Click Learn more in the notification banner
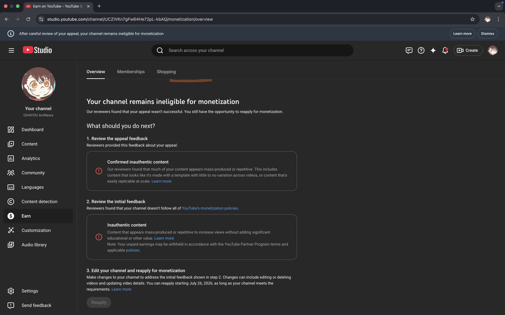The width and height of the screenshot is (505, 315). (462, 34)
